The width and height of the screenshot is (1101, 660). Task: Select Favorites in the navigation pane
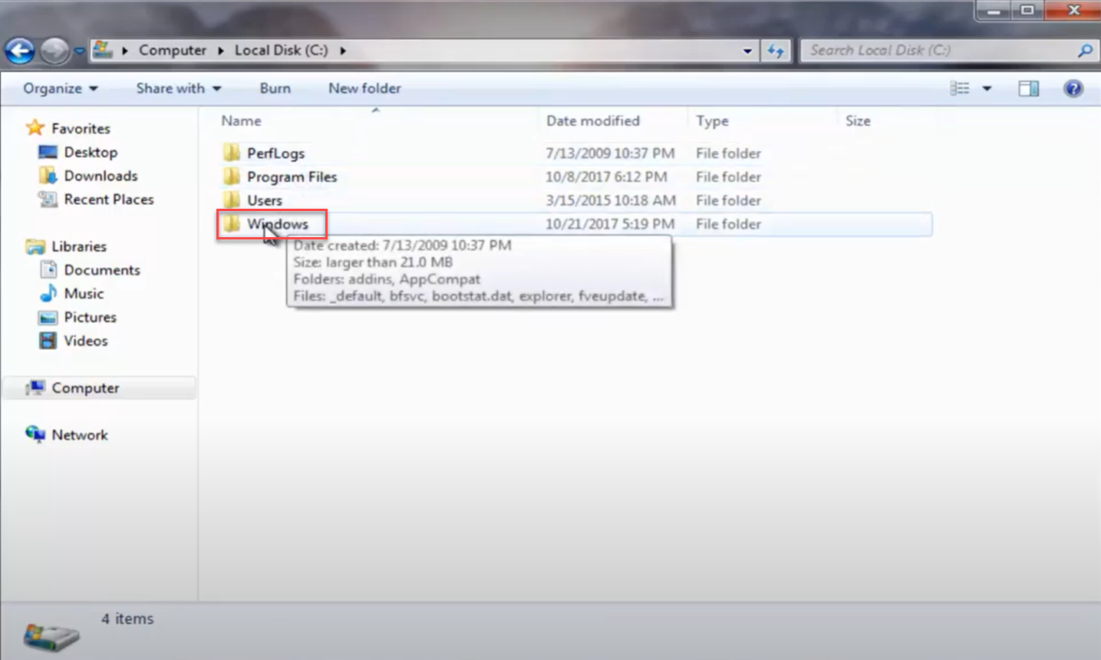(81, 128)
